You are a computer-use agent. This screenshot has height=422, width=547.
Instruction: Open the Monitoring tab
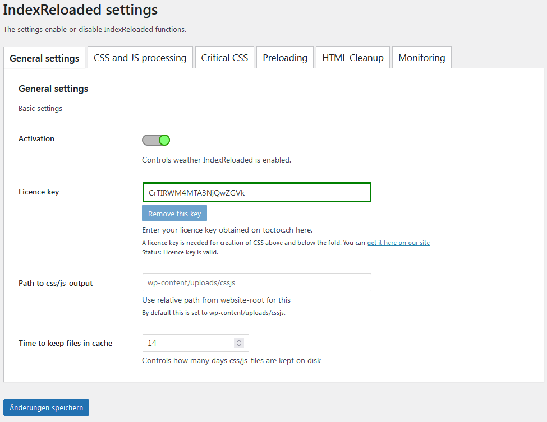(422, 58)
